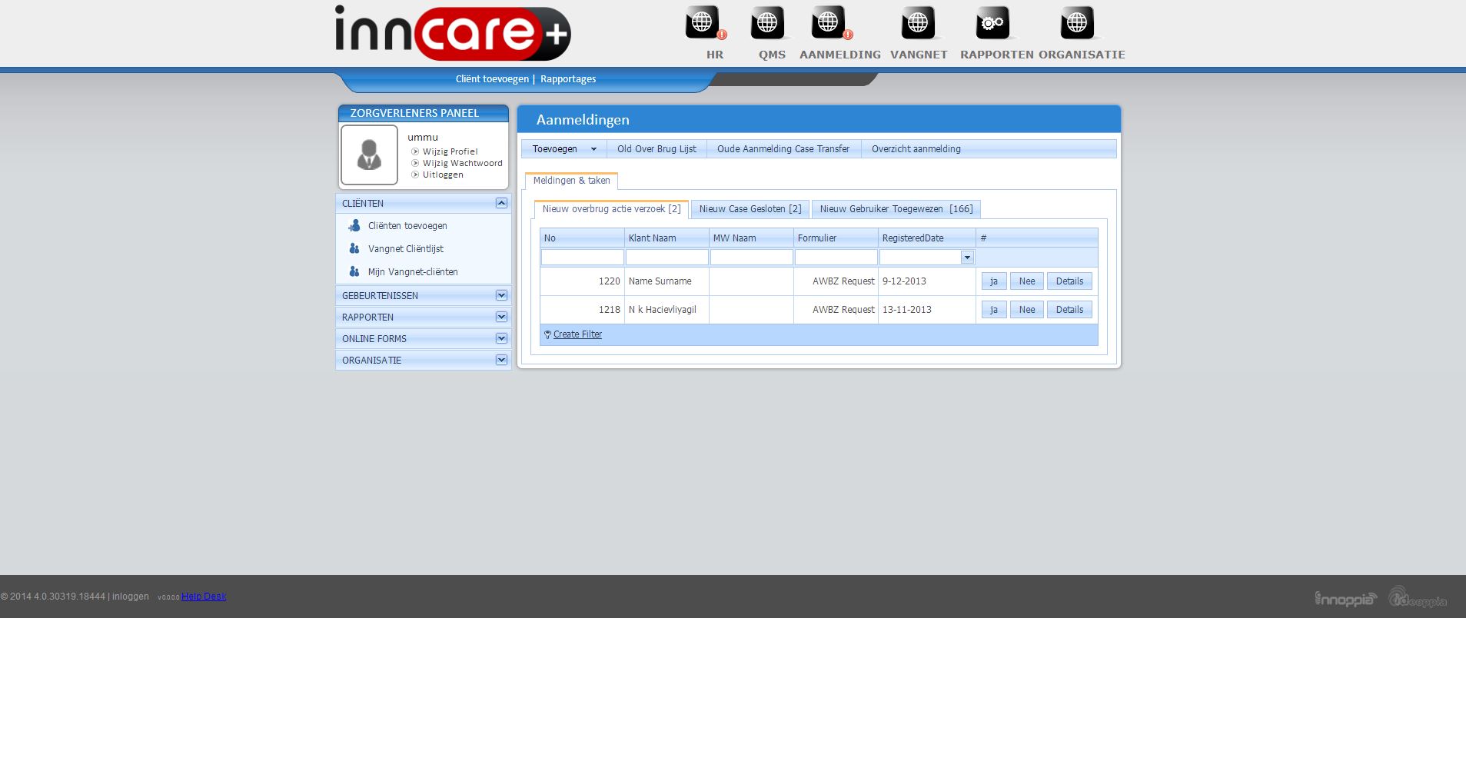The width and height of the screenshot is (1466, 768).
Task: Open the AANMELDING module globe icon
Action: click(828, 22)
